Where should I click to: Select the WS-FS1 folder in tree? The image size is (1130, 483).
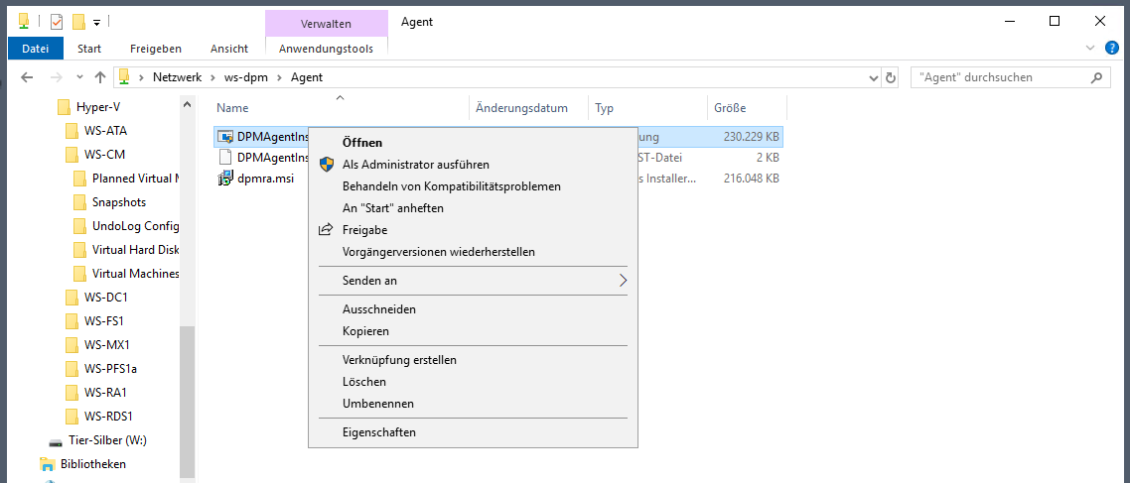[104, 321]
